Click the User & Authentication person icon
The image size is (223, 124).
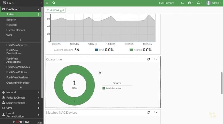tap(4, 115)
